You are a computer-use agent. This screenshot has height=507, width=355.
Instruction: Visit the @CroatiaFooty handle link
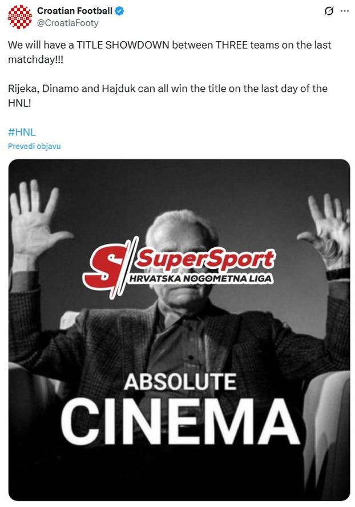[x=67, y=23]
